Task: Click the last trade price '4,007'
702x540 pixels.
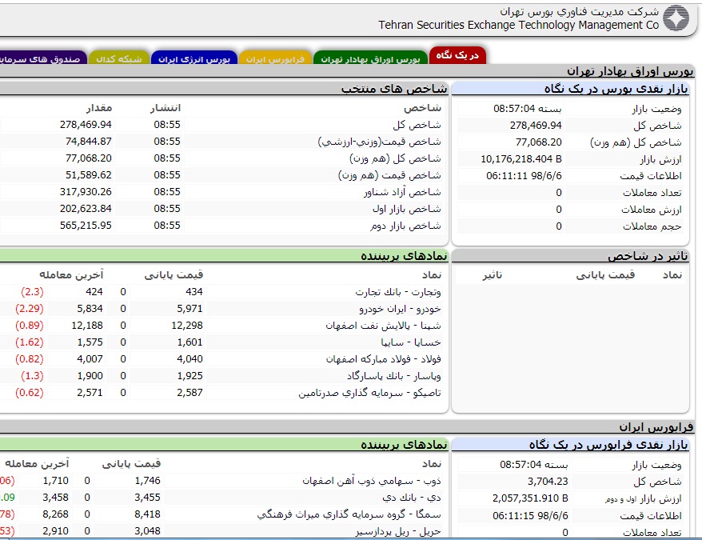Action: pos(90,359)
